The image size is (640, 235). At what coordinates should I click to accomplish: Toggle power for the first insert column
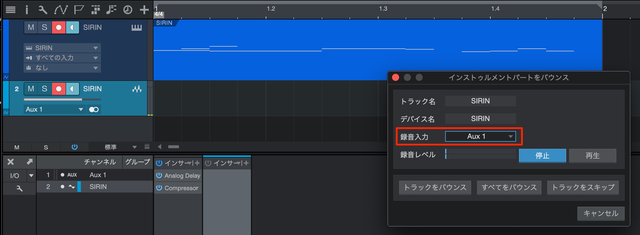tap(159, 163)
